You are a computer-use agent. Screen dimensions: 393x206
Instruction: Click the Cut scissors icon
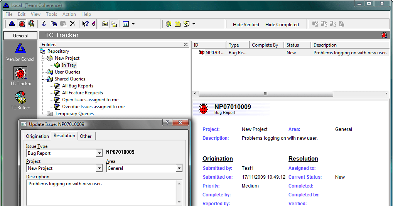[x=44, y=24]
